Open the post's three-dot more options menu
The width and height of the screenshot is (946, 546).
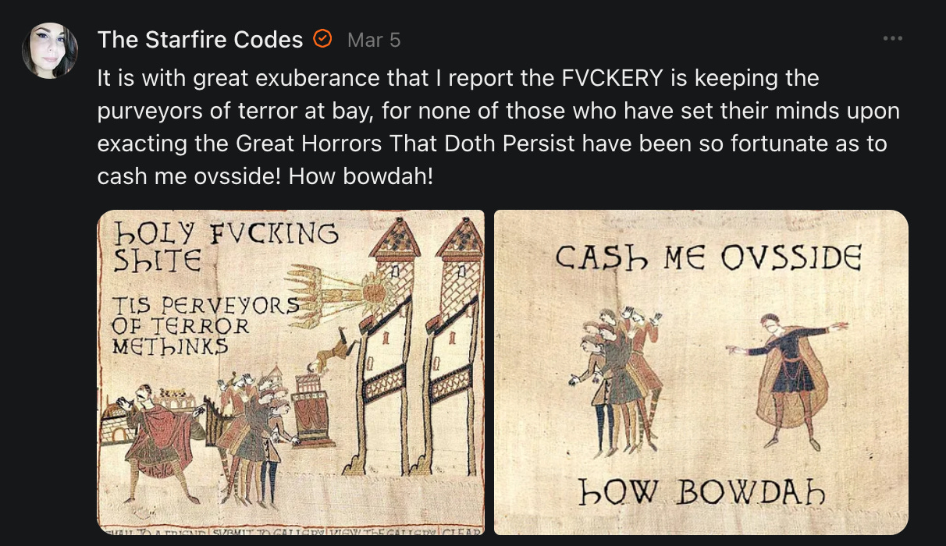892,38
